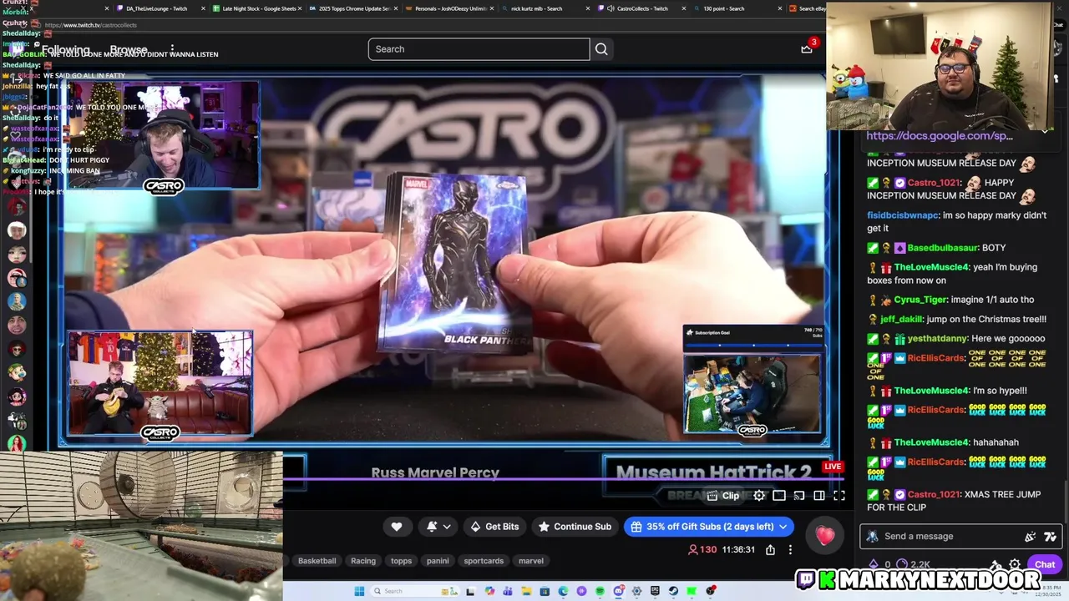This screenshot has width=1069, height=601.
Task: Open Prime loot crown with 3 badge
Action: [x=807, y=48]
